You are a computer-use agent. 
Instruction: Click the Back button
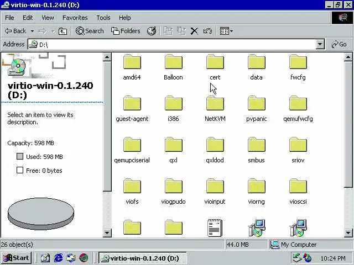[15, 31]
